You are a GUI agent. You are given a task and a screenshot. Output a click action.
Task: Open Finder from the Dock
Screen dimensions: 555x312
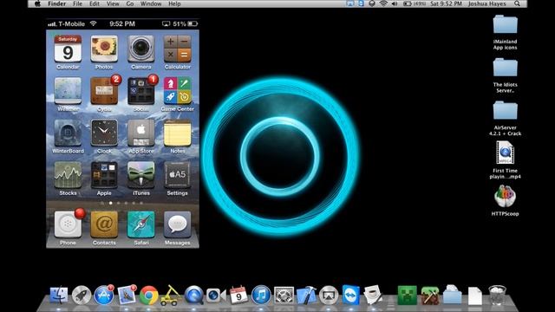58,295
